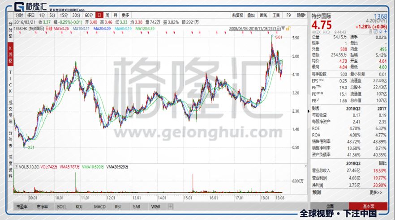Select the 盘面 bottom tab
Image resolution: width=395 pixels, height=220 pixels.
pos(330,206)
